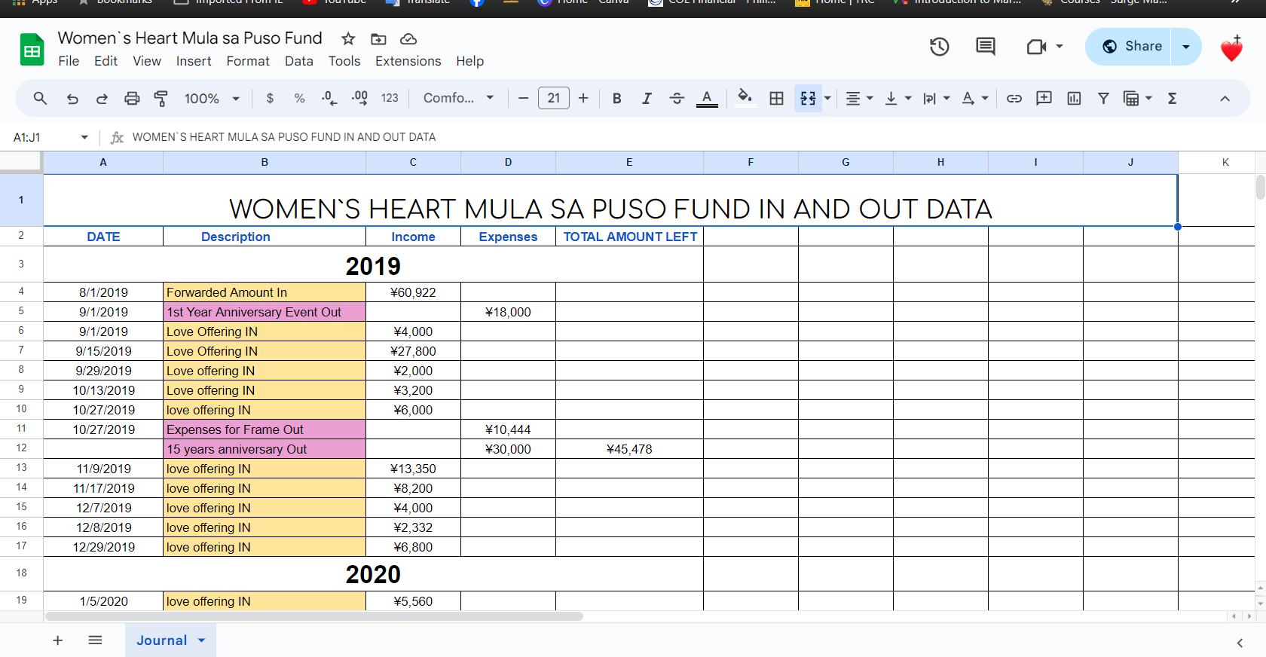Format as currency with dollar icon
Viewport: 1266px width, 657px height.
tap(270, 98)
